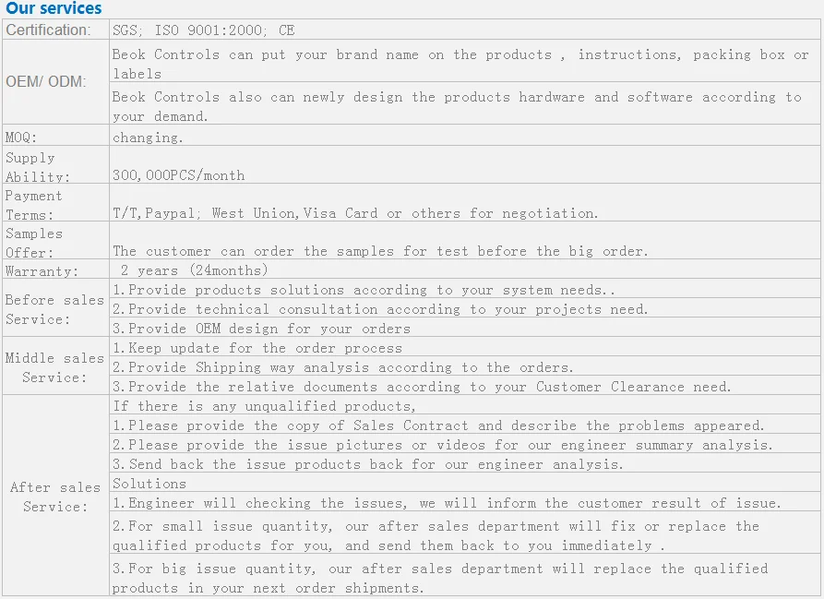Click the 'changing.' MOQ value
This screenshot has width=824, height=599.
148,138
